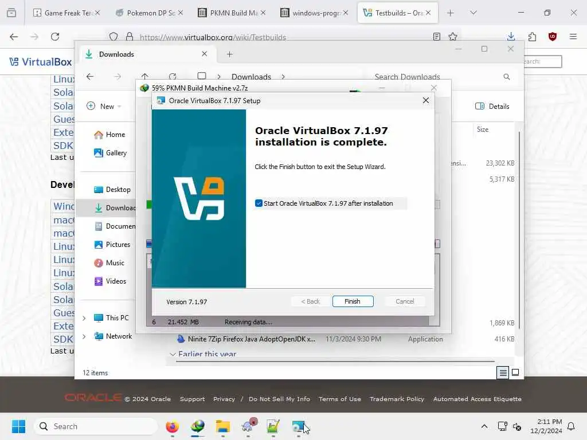
Task: Click the VirtualBox logo on webpage
Action: pos(41,62)
